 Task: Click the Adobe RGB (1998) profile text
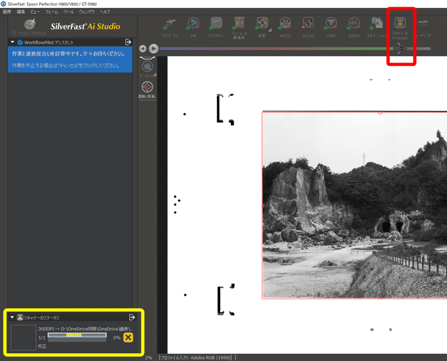point(211,358)
